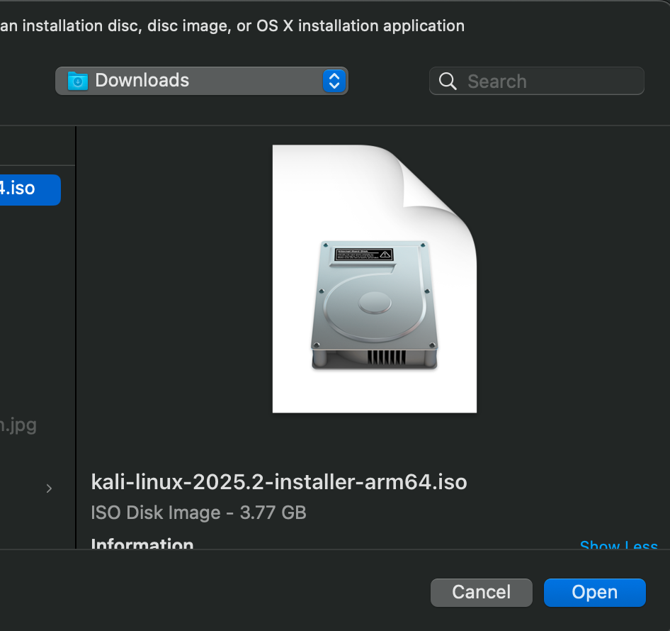Click the Show Less link
Screen dimensions: 670x631
click(x=619, y=545)
